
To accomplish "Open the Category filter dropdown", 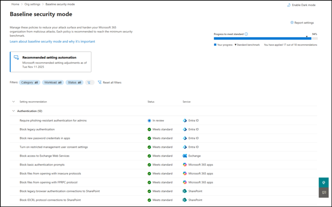I will (30, 82).
